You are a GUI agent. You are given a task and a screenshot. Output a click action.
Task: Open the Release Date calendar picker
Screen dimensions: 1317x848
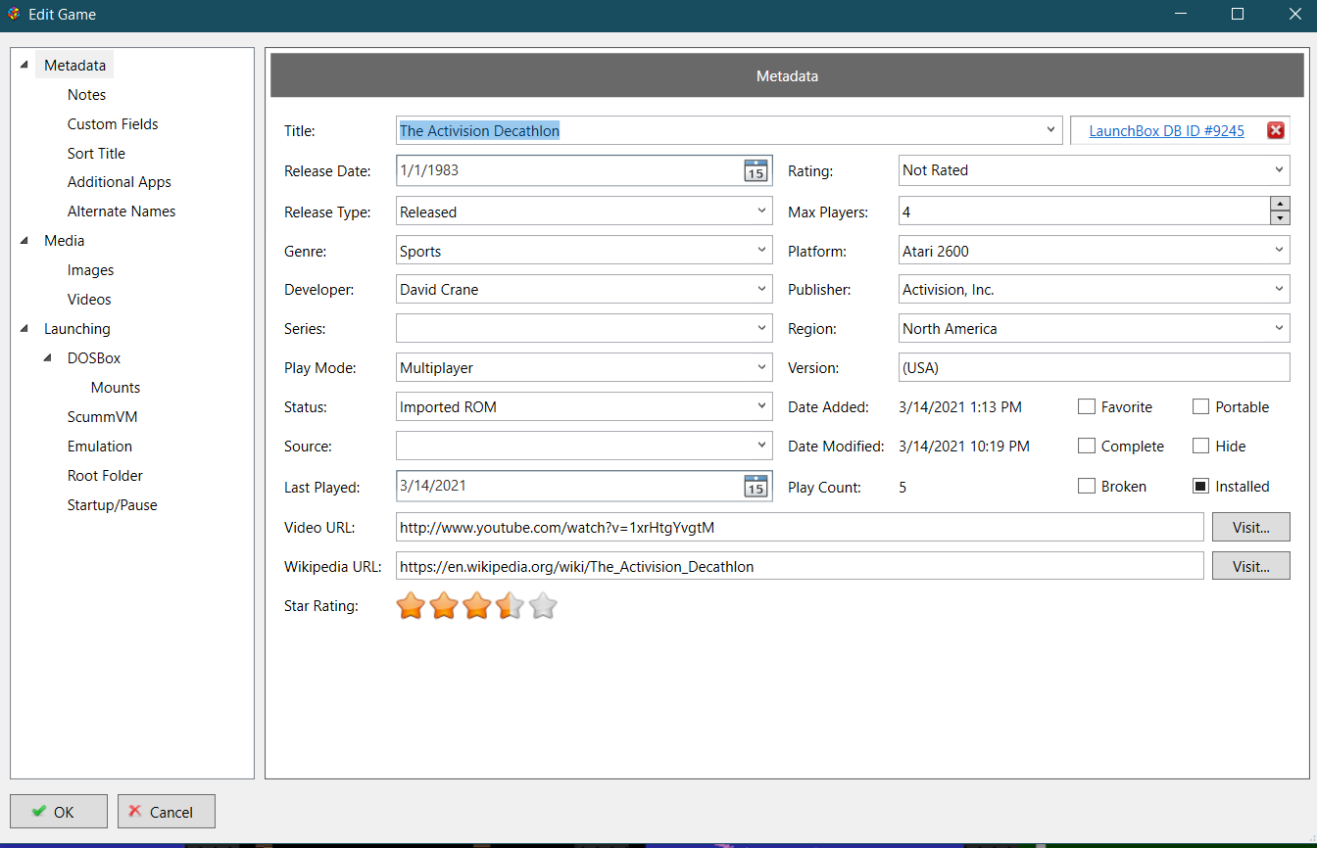(x=756, y=170)
